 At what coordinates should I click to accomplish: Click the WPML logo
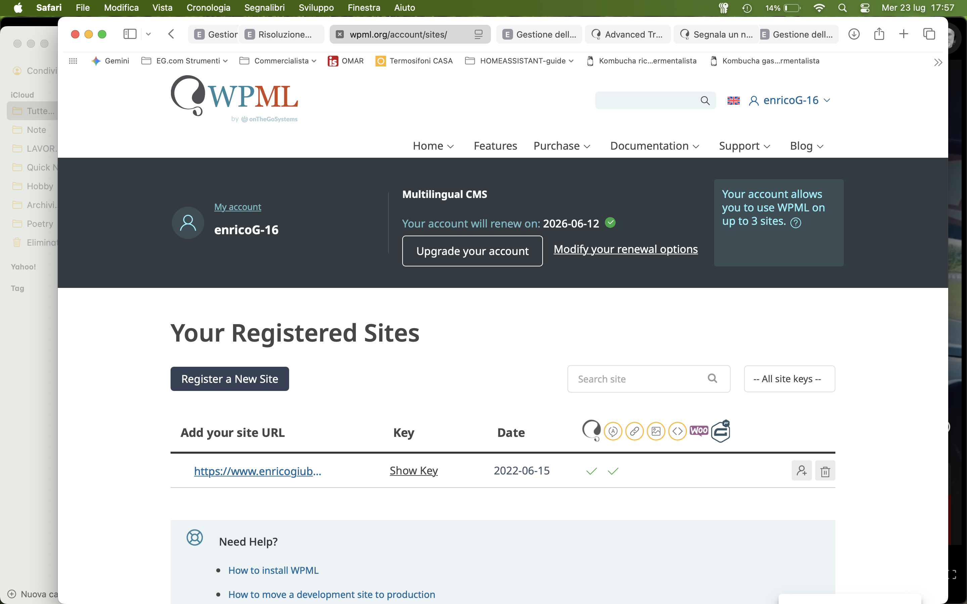pos(234,98)
